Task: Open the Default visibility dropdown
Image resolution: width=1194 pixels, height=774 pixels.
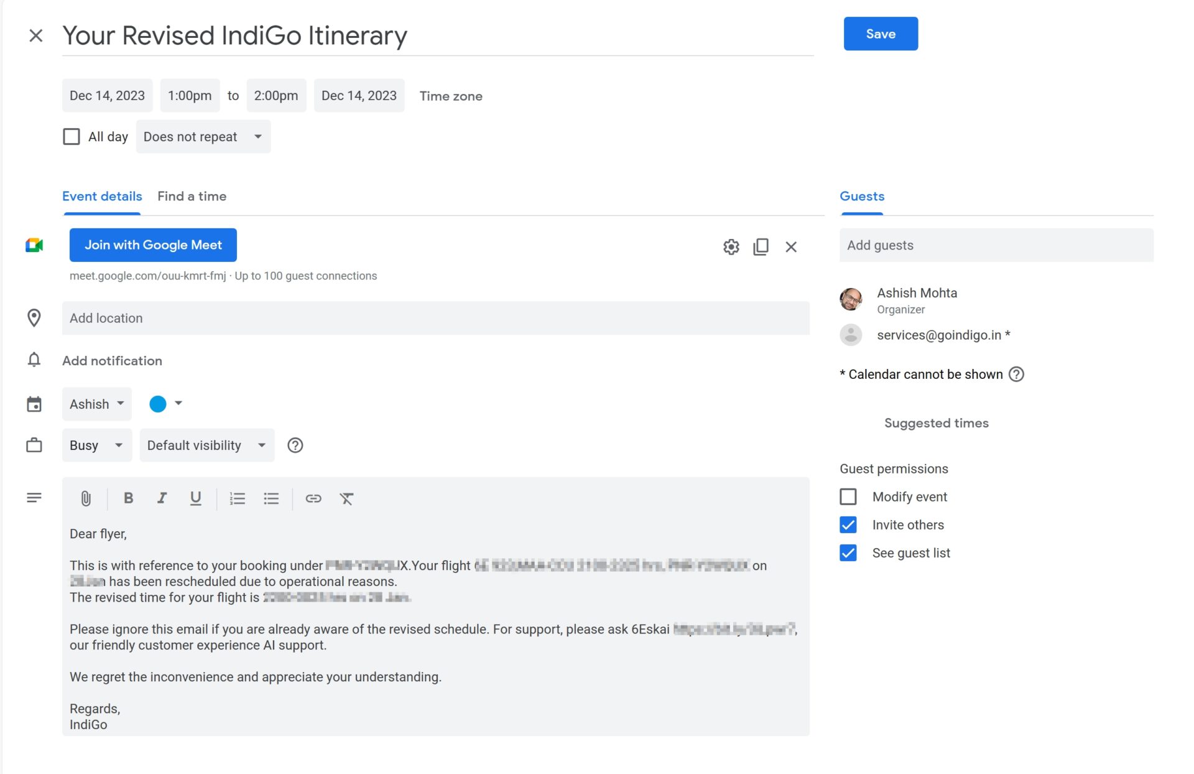Action: tap(207, 445)
